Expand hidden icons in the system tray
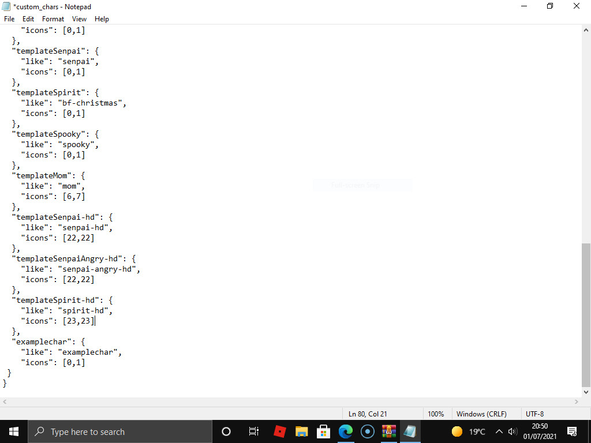This screenshot has width=591, height=443. coord(499,431)
